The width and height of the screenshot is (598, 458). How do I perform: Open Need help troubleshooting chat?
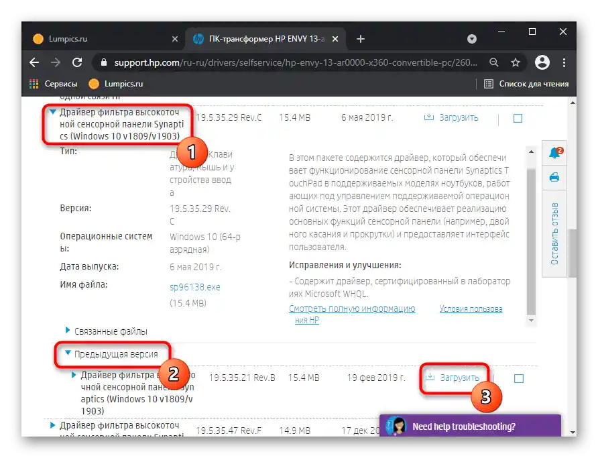click(x=470, y=426)
